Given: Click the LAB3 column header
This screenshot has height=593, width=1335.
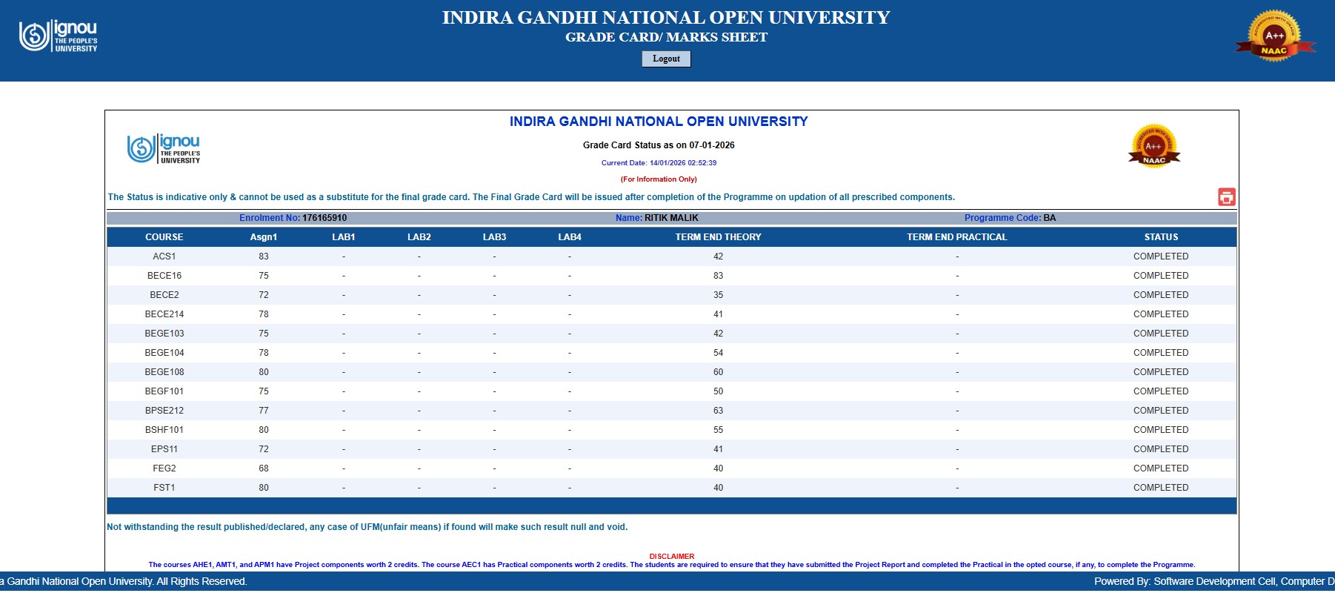Looking at the screenshot, I should point(495,237).
